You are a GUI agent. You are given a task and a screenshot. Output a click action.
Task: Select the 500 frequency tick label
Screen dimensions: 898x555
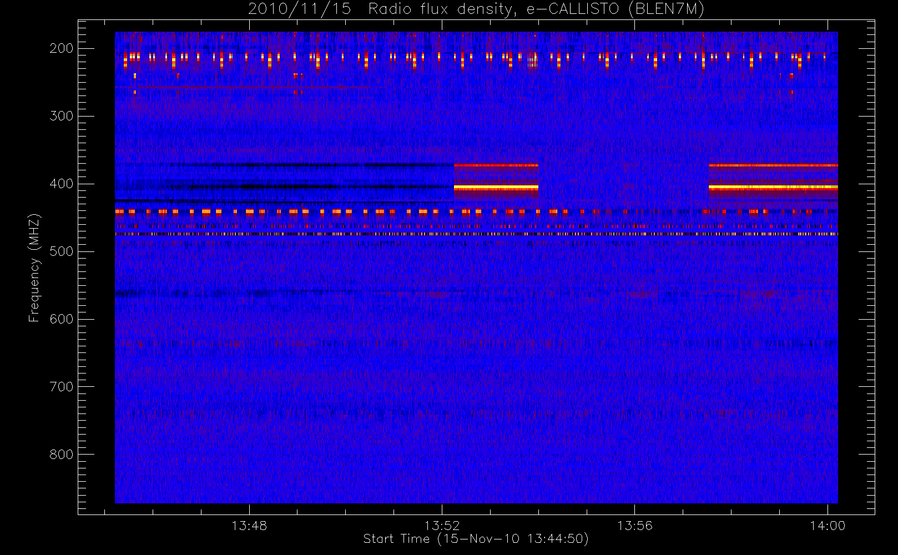62,251
